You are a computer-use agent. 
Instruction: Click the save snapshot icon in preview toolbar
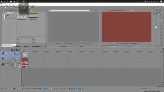[132, 11]
